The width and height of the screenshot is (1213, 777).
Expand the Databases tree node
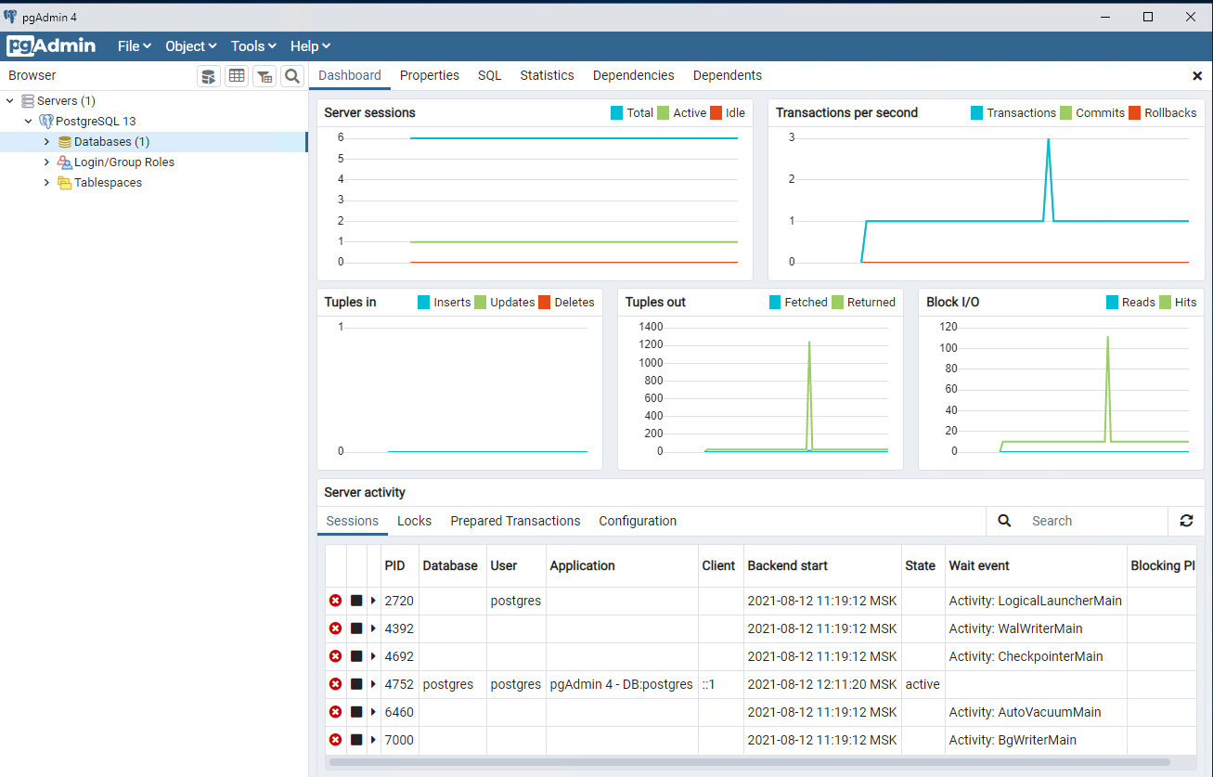click(46, 141)
